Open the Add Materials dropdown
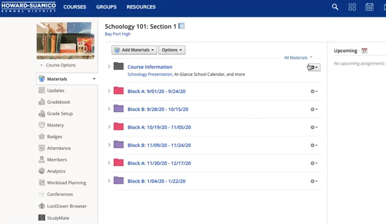Viewport: 386px width, 224px height. click(x=134, y=50)
